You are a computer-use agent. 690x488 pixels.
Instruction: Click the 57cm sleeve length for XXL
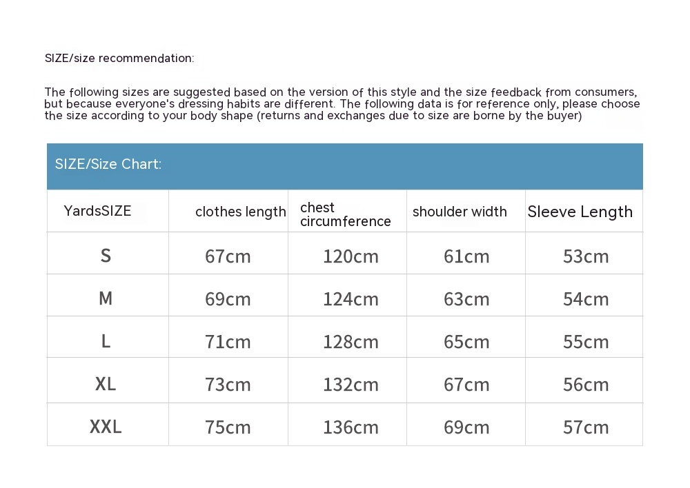pyautogui.click(x=586, y=427)
